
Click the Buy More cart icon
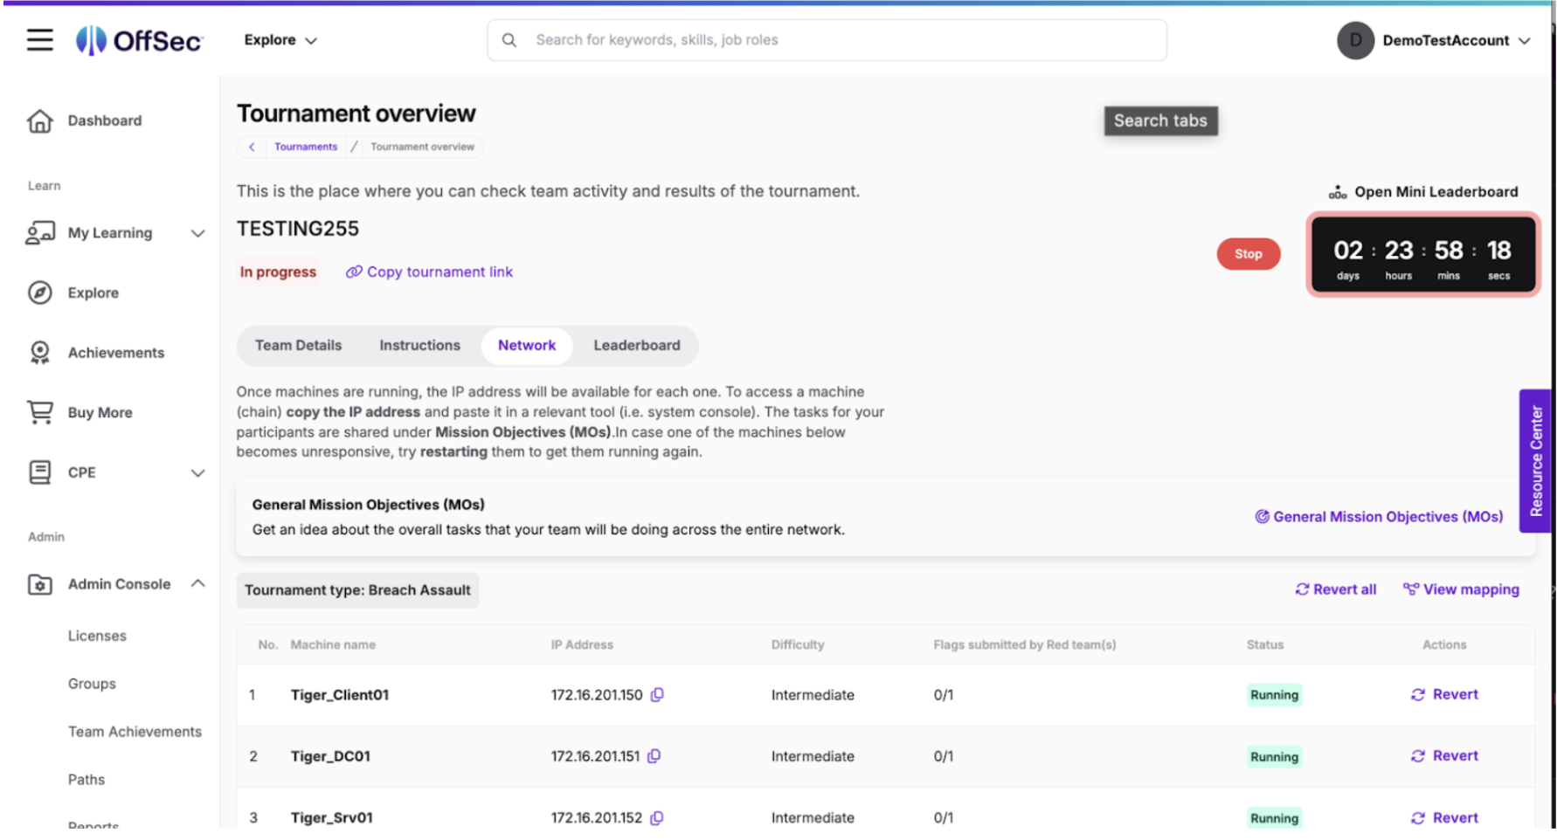(x=39, y=412)
